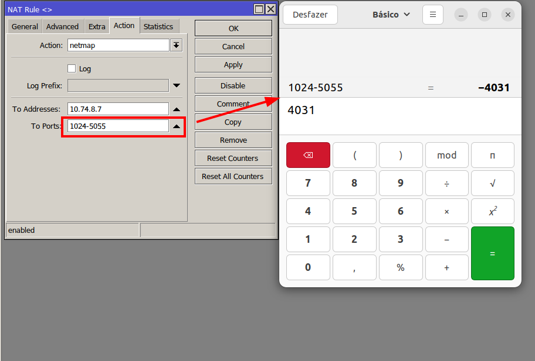Click the Apply button

coord(233,64)
